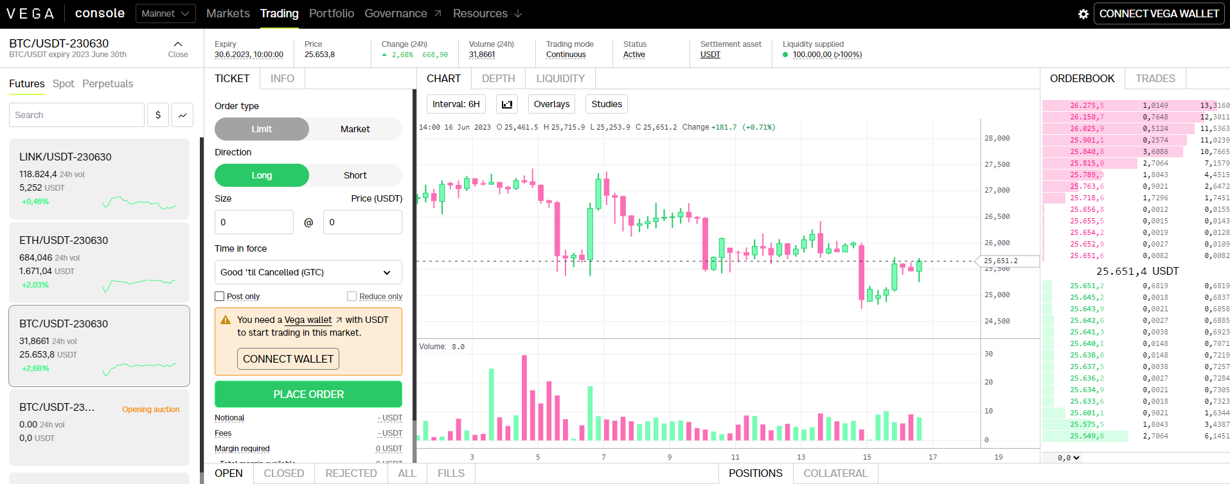
Task: Click the CONNECT VEGA WALLET button
Action: coord(1158,13)
